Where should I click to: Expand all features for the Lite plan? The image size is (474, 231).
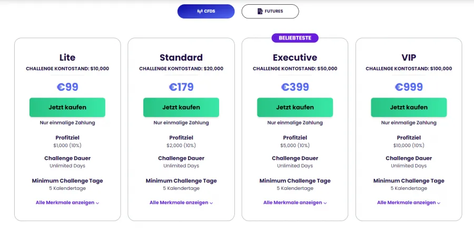pyautogui.click(x=65, y=202)
